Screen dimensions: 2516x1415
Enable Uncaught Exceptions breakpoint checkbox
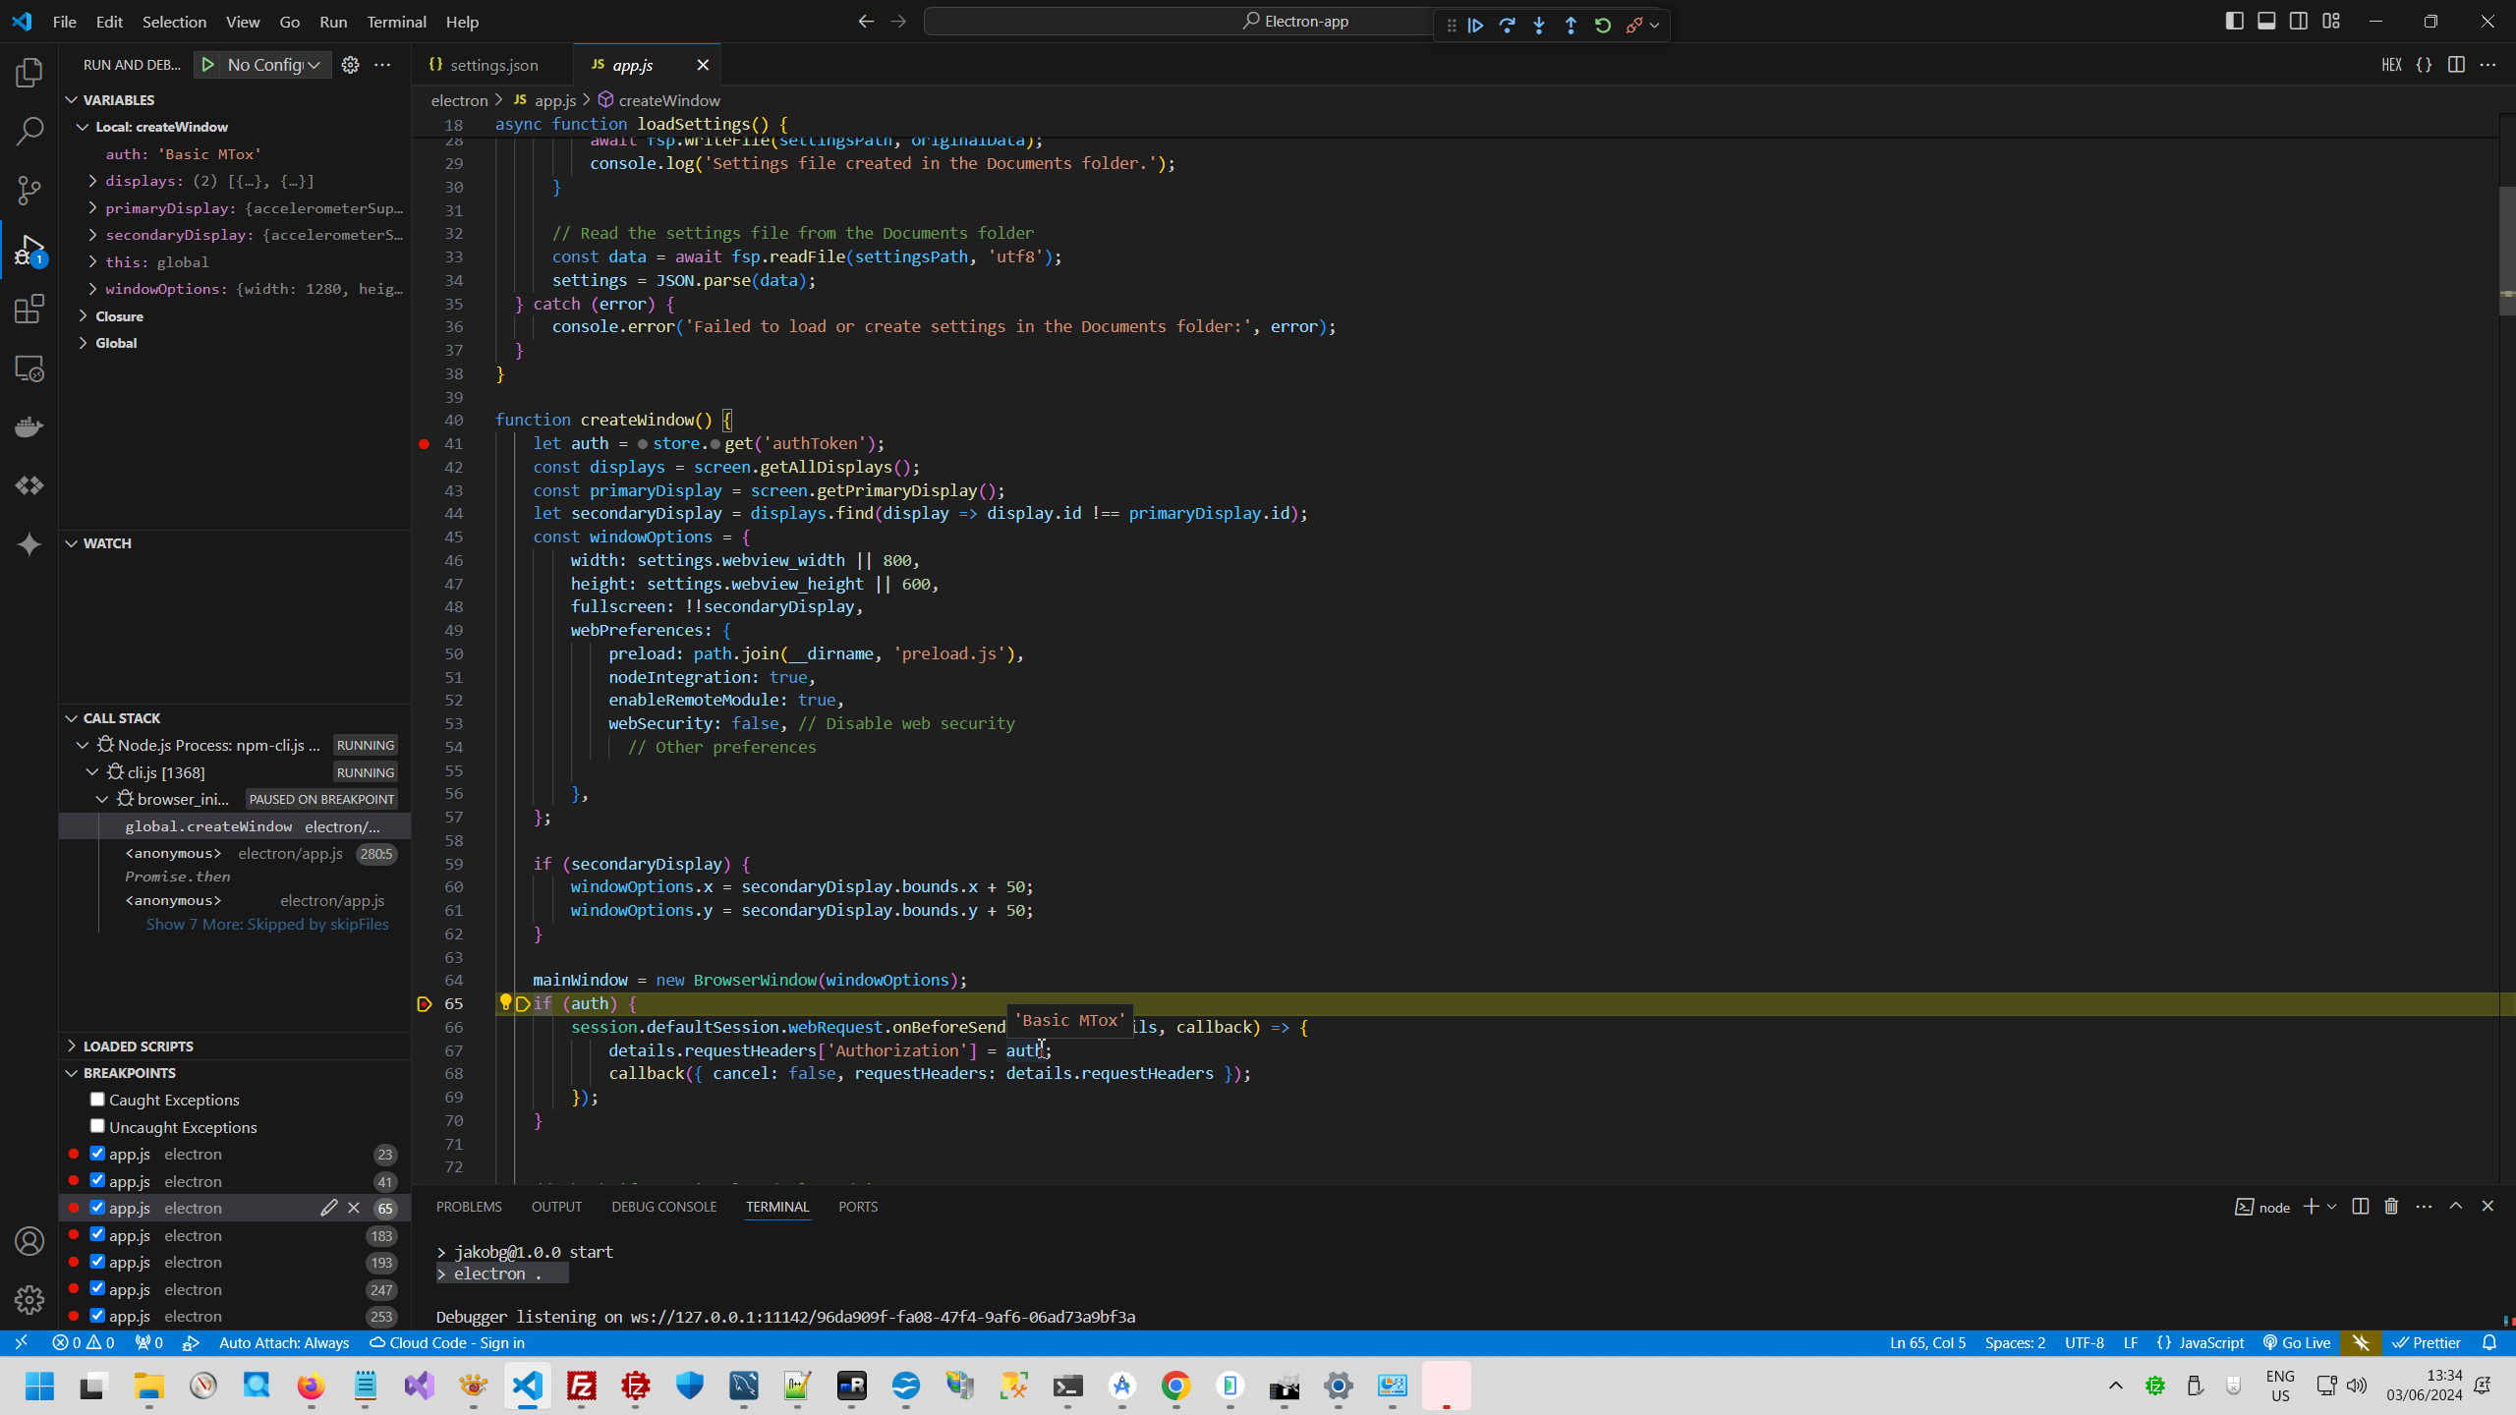point(97,1126)
